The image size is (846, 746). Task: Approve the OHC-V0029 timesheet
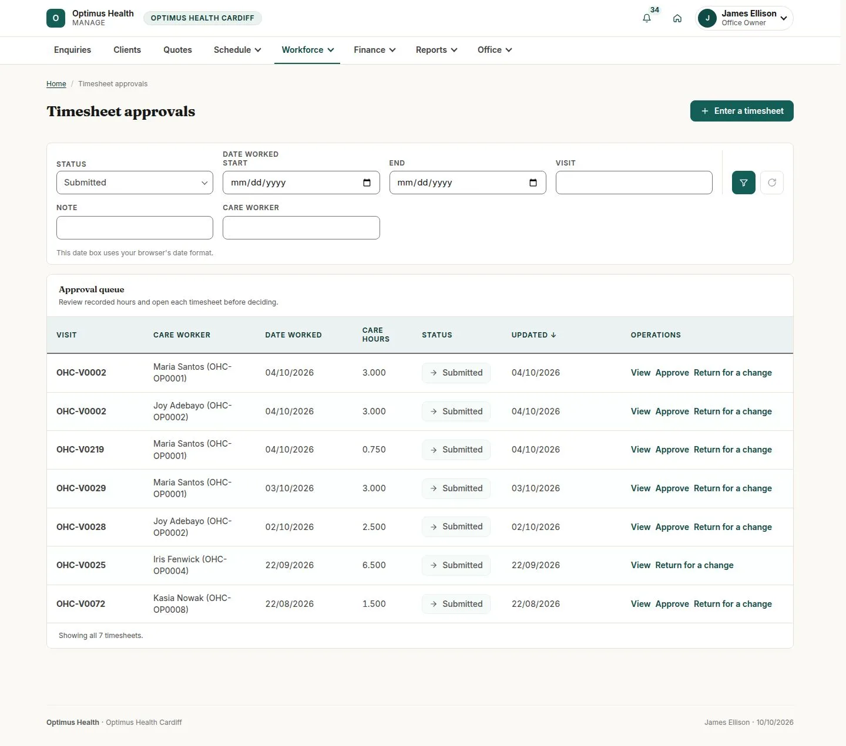point(672,488)
